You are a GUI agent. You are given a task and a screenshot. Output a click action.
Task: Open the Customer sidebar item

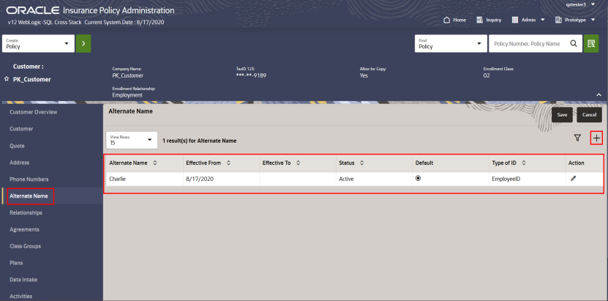point(21,129)
